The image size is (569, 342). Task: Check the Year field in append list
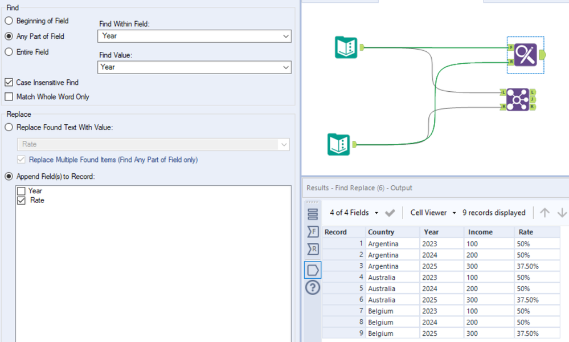(22, 191)
